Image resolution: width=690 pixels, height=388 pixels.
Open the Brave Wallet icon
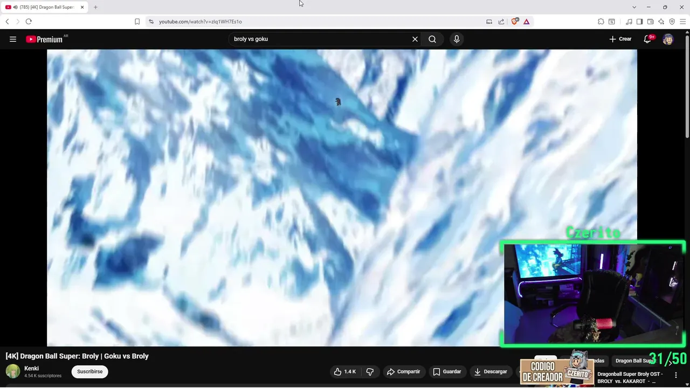tap(650, 22)
